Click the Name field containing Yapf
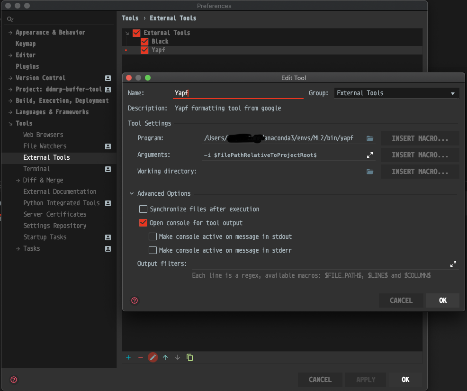This screenshot has height=391, width=467. pyautogui.click(x=238, y=93)
